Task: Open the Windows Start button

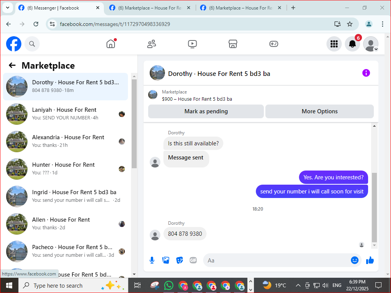Action: [x=9, y=285]
